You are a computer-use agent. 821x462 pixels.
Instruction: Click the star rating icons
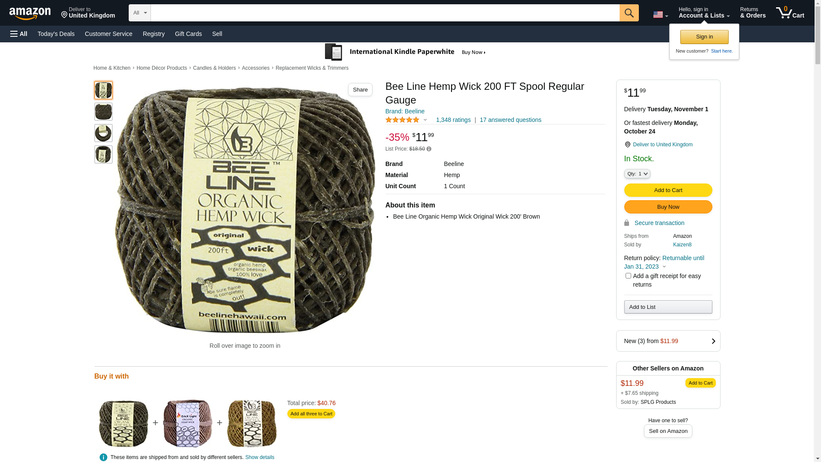[x=402, y=120]
